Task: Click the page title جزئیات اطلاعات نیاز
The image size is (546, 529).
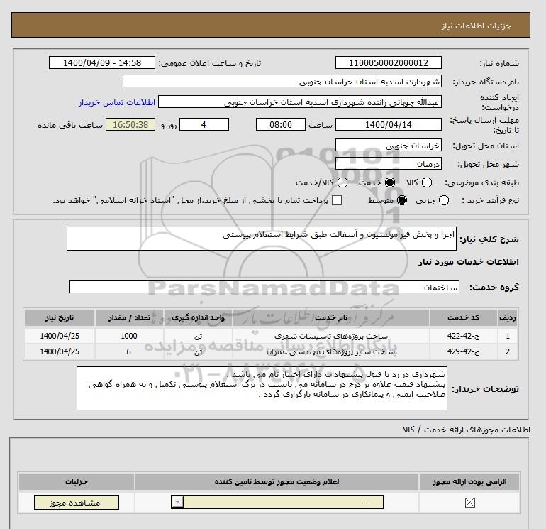Action: [476, 26]
